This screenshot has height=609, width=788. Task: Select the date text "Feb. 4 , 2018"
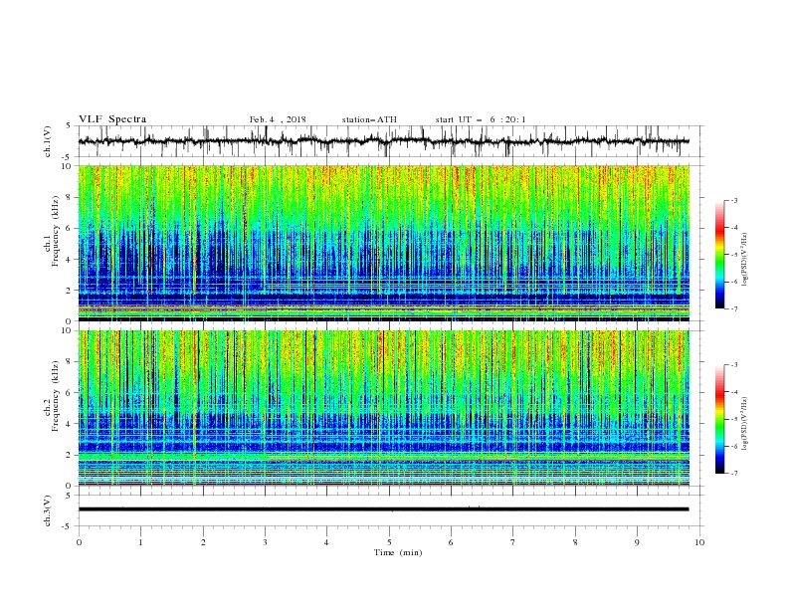point(278,119)
